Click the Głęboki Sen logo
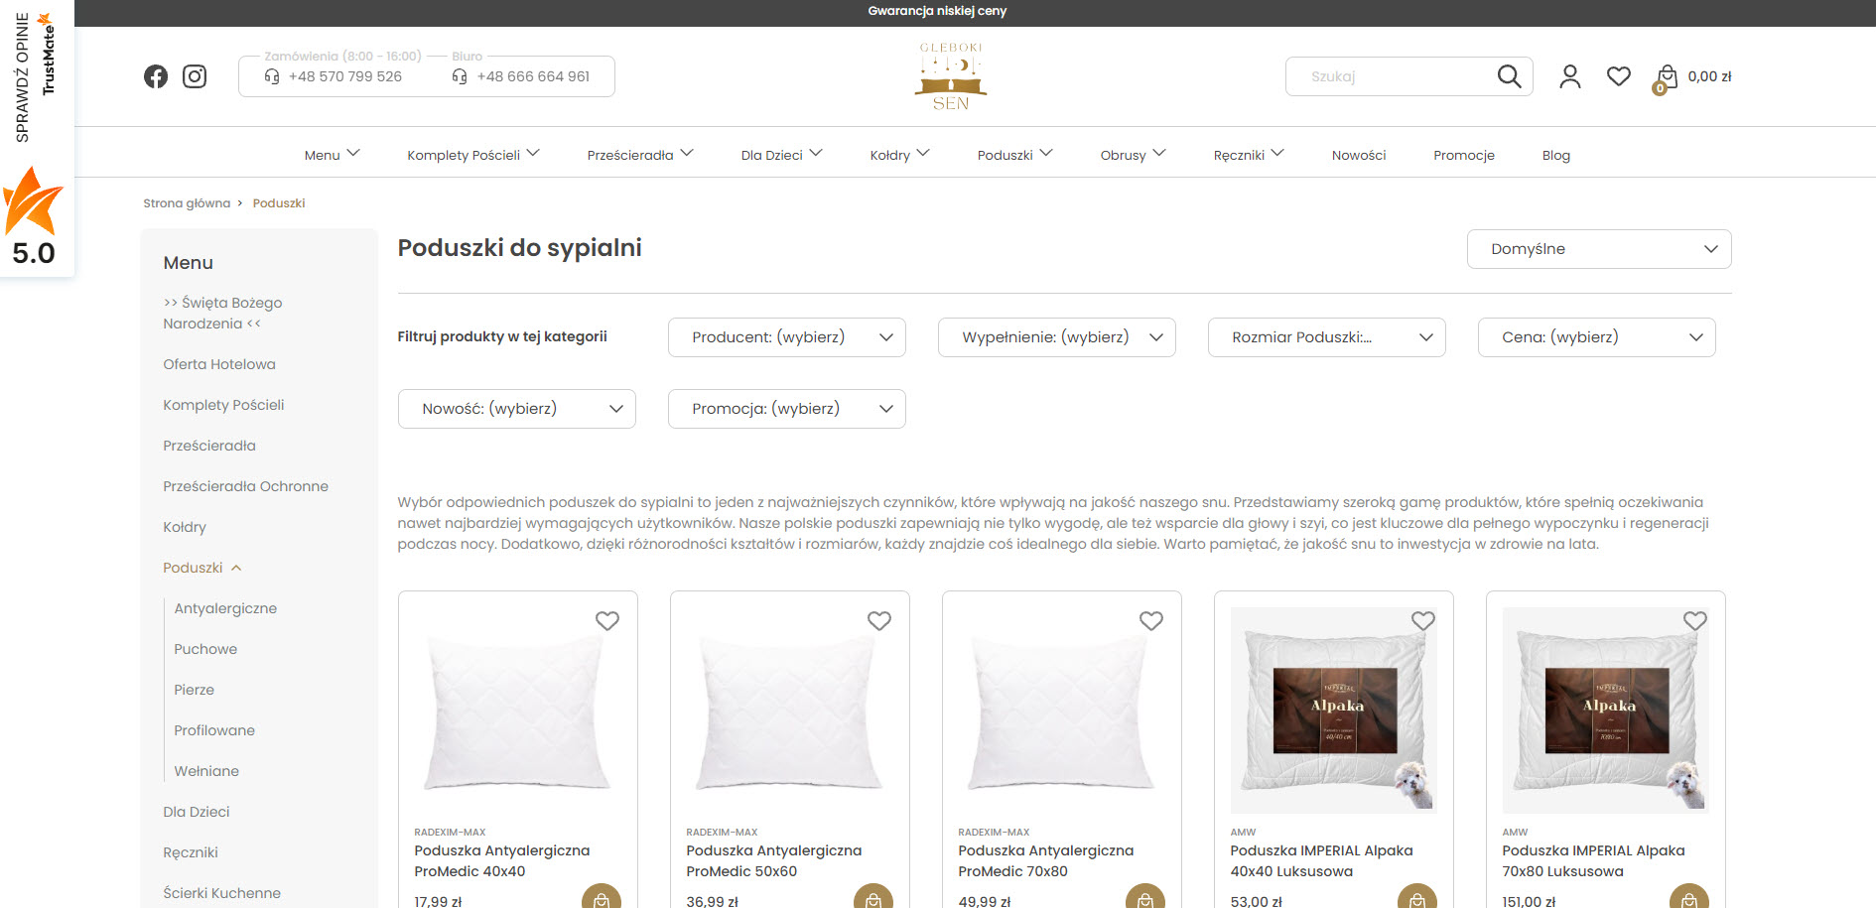Viewport: 1876px width, 908px height. click(950, 76)
